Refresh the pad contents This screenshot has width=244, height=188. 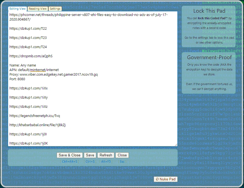tap(106, 155)
